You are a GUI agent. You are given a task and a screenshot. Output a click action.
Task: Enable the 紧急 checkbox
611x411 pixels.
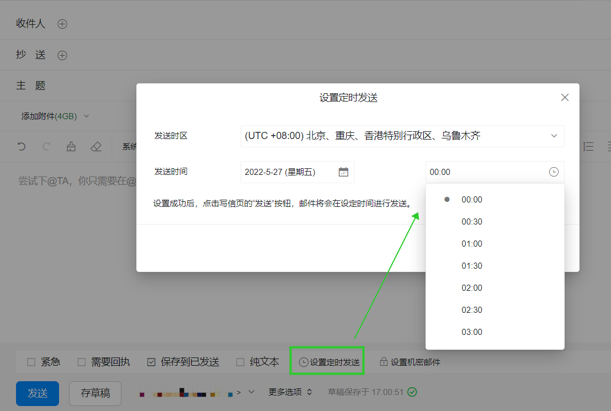click(x=31, y=362)
